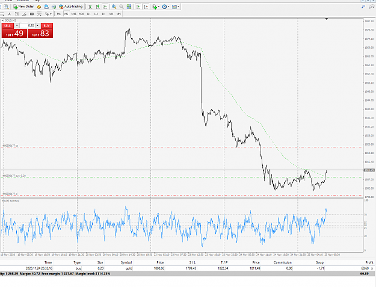Select the take profit line label #90680172 tp
This screenshot has width=376, height=287.
point(10,146)
